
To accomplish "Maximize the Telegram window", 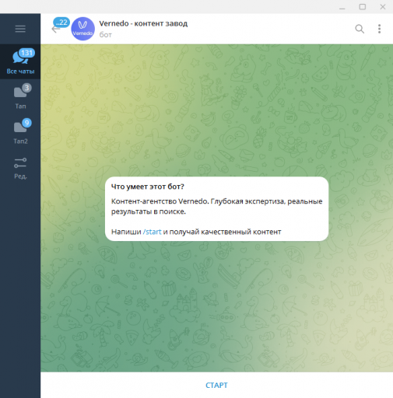I will pyautogui.click(x=363, y=7).
